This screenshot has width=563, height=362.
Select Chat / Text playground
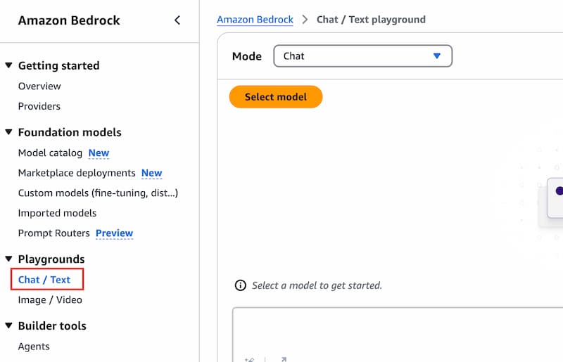click(44, 280)
